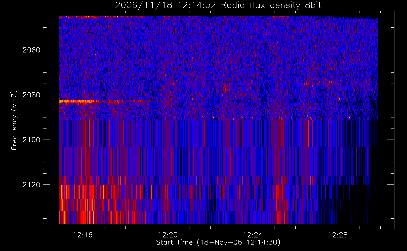407x251 pixels.
Task: Select the 2080 frequency axis label
Action: [x=31, y=95]
